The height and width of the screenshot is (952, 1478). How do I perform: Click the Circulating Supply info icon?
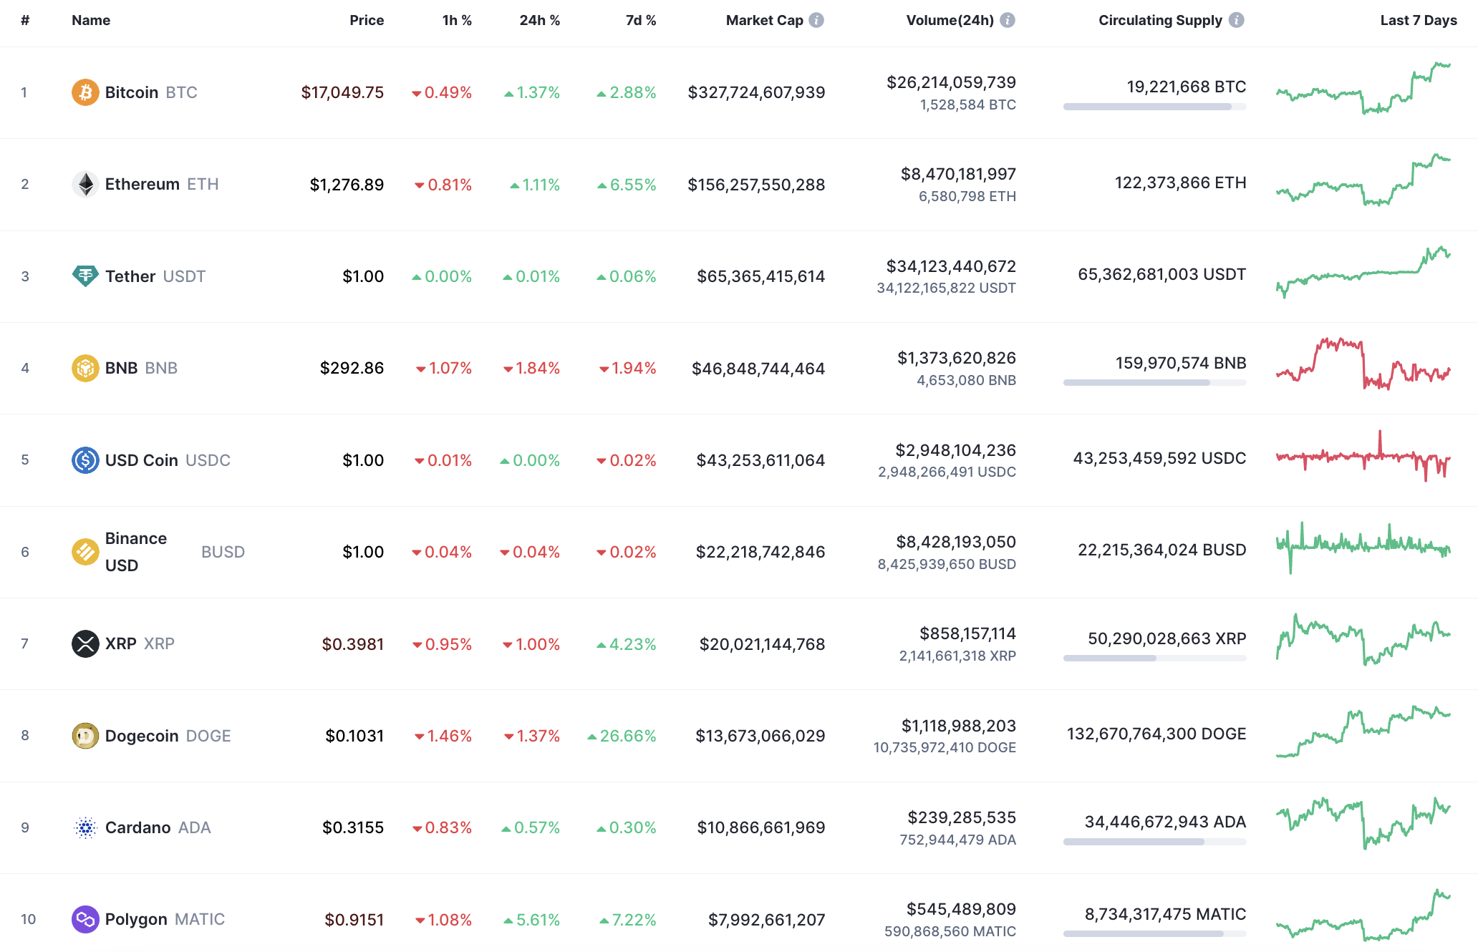pyautogui.click(x=1237, y=20)
